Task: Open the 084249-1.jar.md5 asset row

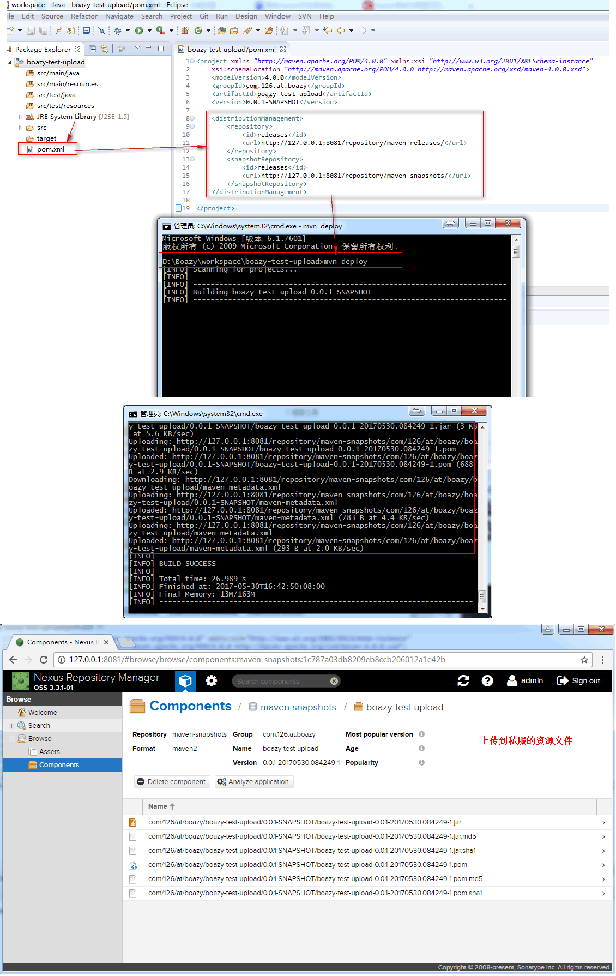Action: tap(366, 836)
